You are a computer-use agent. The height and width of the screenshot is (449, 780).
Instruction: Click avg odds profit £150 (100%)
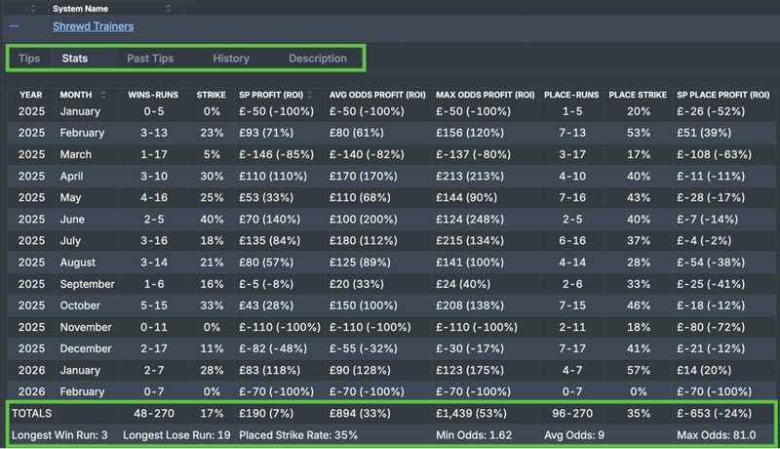point(363,306)
